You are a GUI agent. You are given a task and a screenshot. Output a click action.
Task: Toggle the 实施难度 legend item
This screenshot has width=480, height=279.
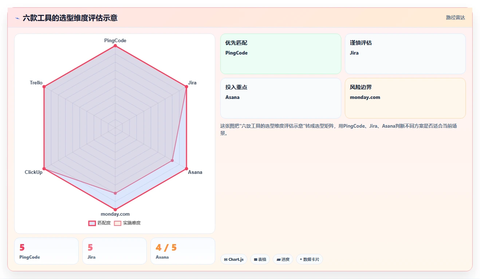[x=127, y=223]
